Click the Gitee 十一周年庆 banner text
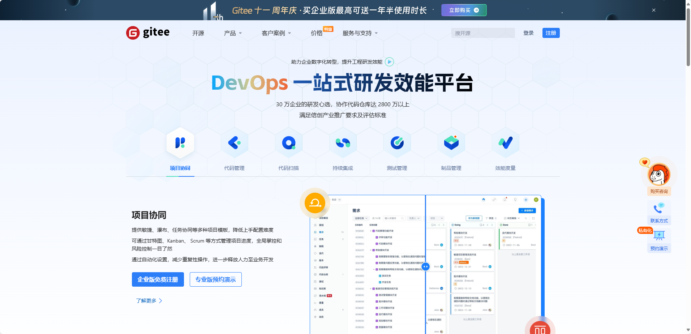The height and width of the screenshot is (334, 691). 329,10
